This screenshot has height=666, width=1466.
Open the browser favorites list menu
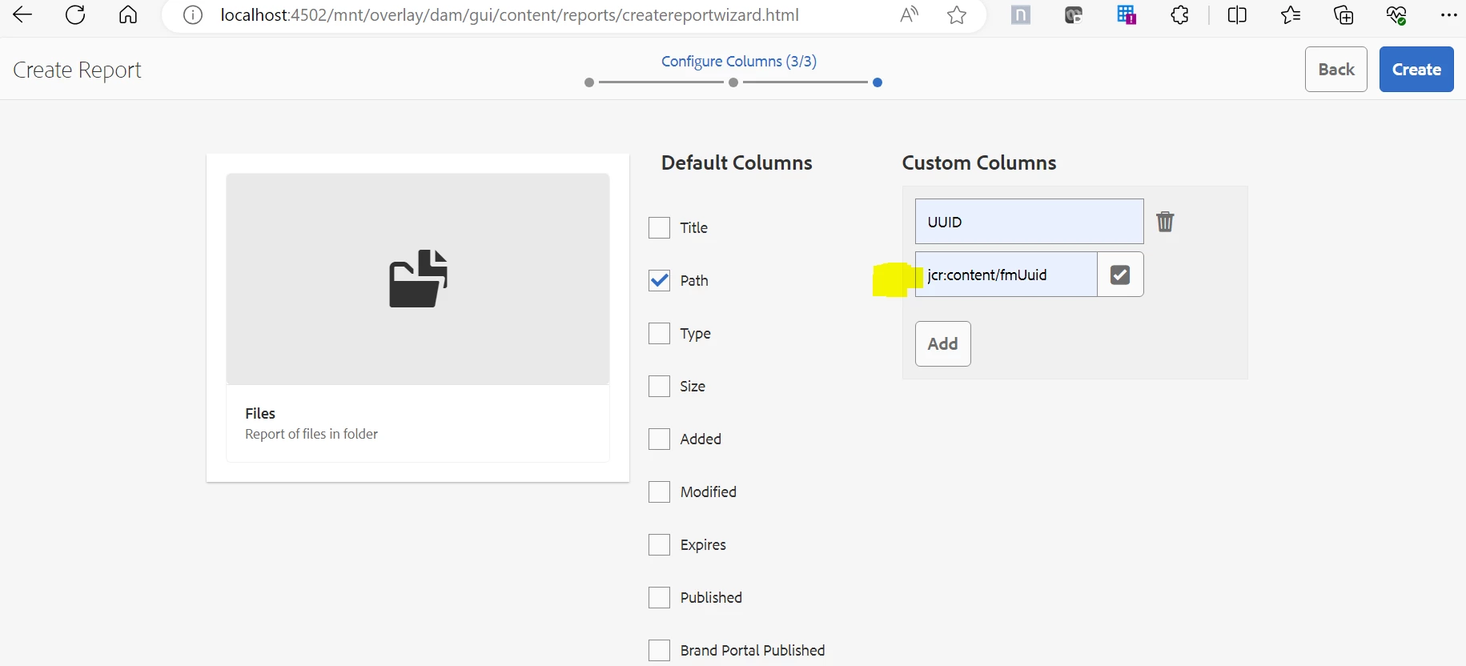pyautogui.click(x=1290, y=14)
